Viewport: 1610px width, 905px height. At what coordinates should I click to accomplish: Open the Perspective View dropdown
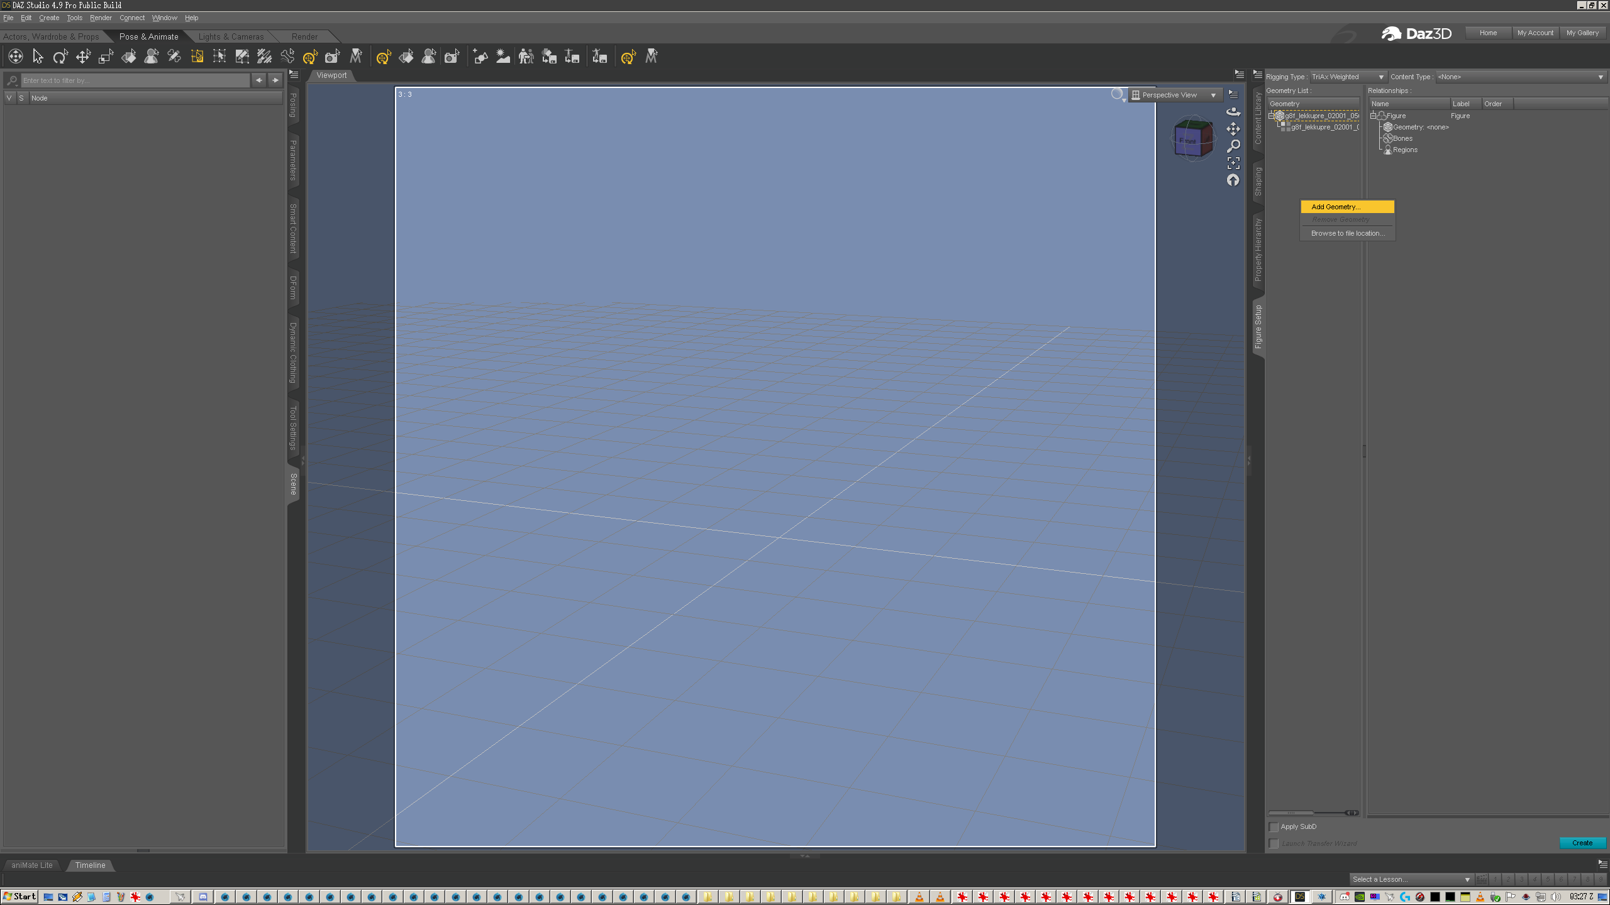1174,95
